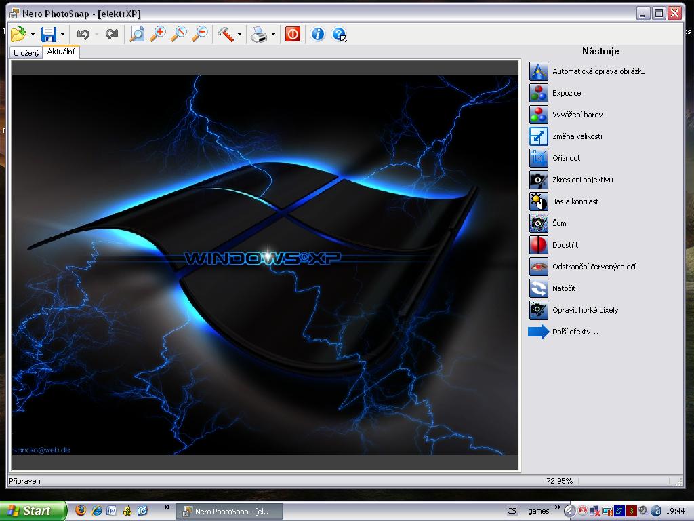Open the blue info icon
The width and height of the screenshot is (694, 521).
pyautogui.click(x=318, y=34)
